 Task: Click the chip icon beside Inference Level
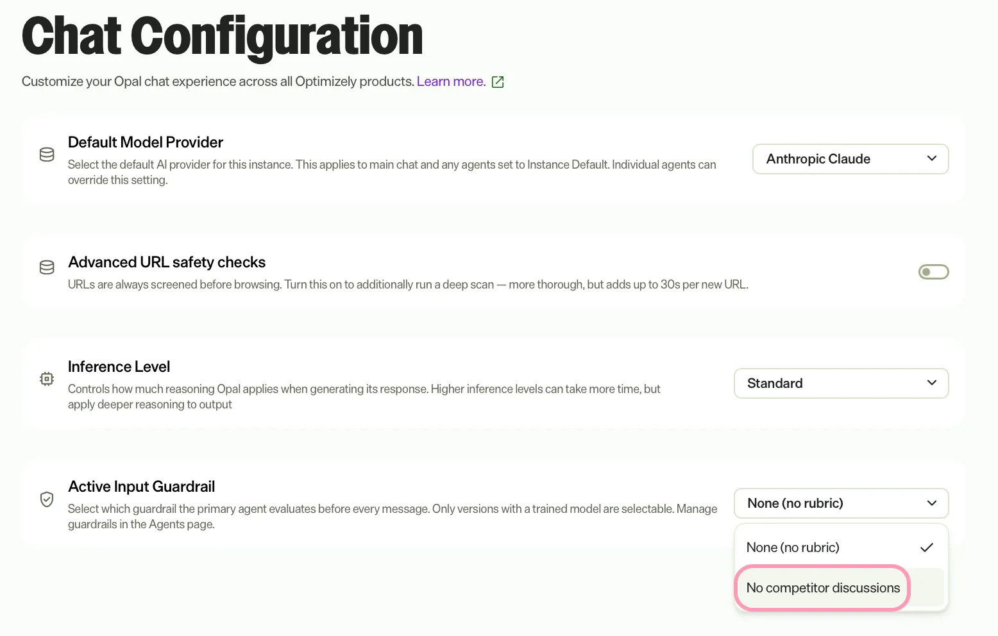pos(47,379)
